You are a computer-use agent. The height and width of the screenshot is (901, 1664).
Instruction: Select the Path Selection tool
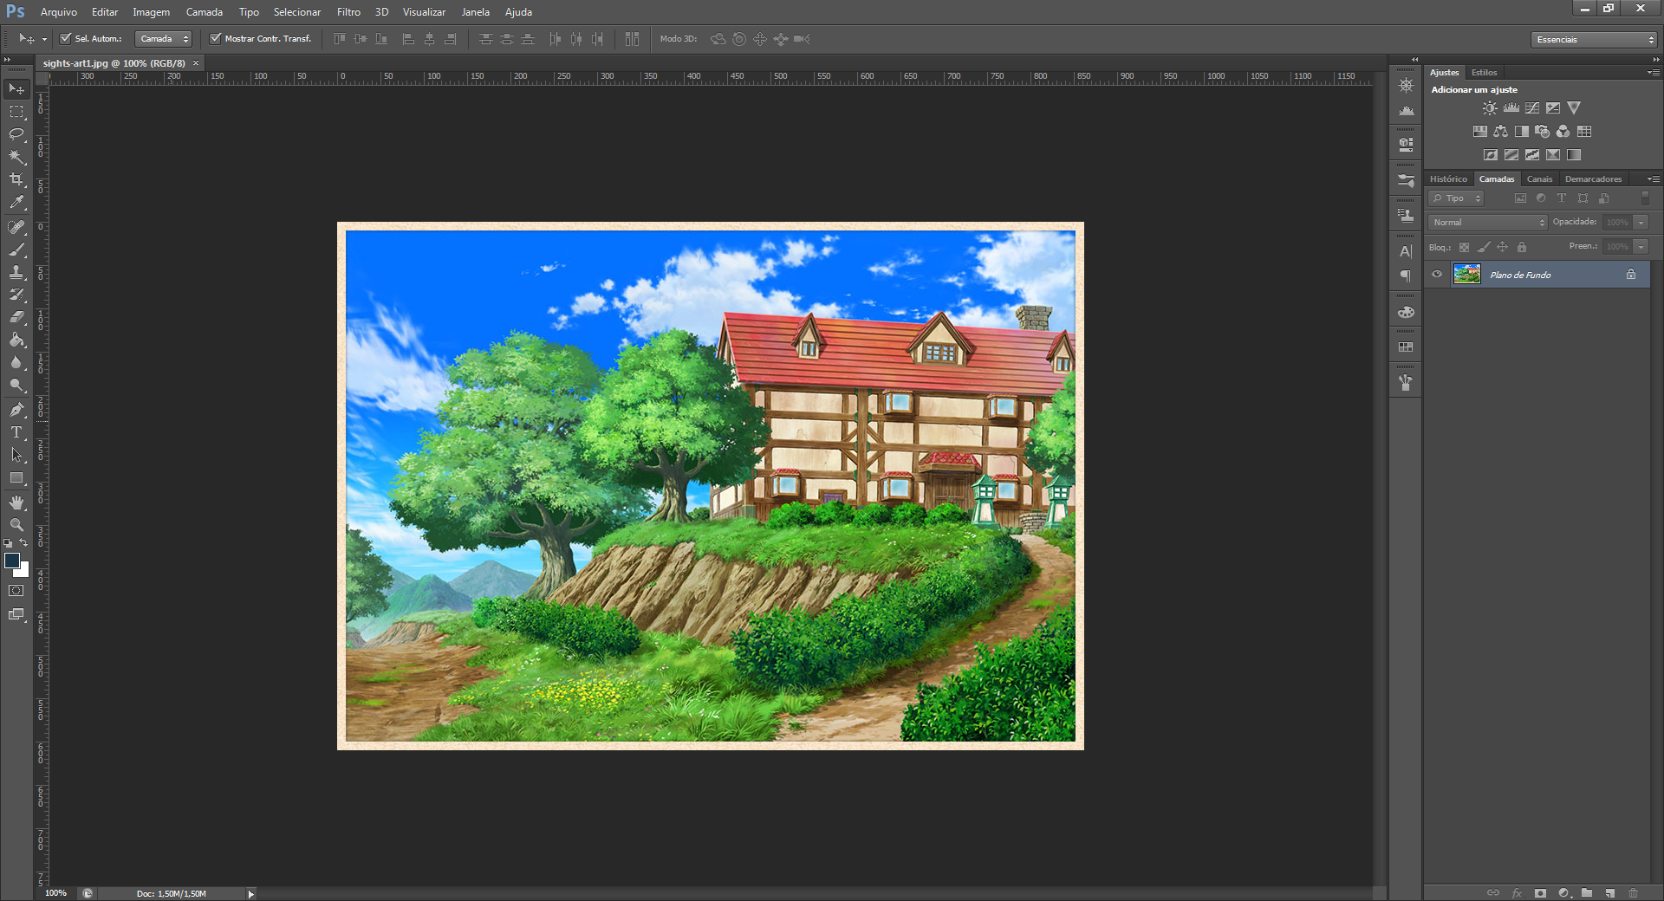pos(16,455)
